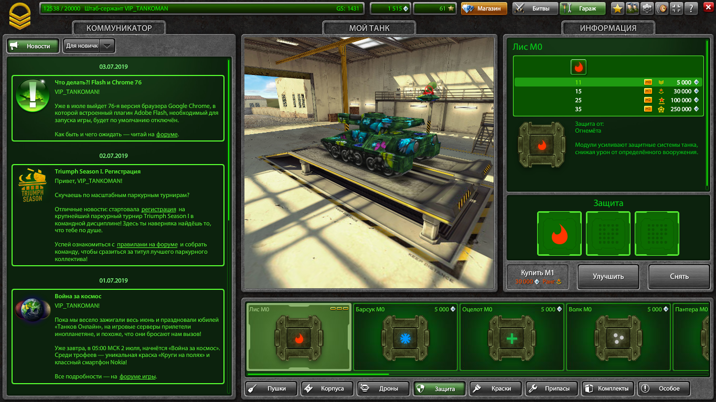Select third empty protection slot

click(x=657, y=234)
